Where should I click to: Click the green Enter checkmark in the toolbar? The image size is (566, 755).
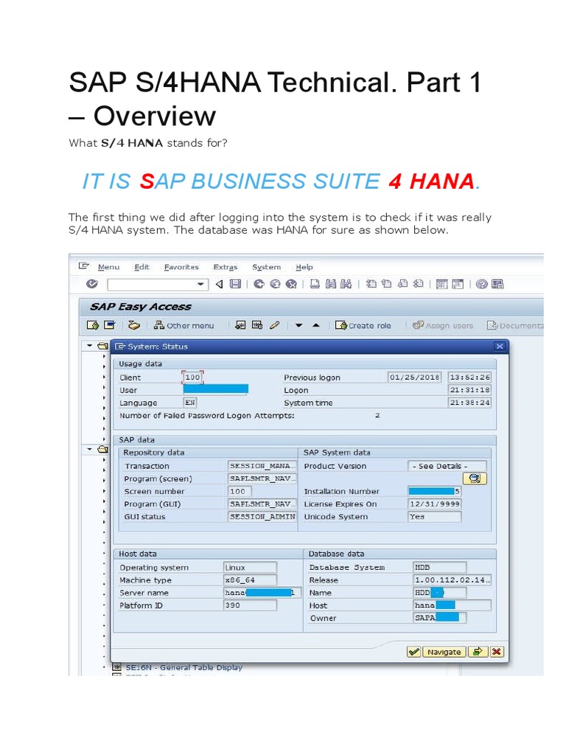click(92, 284)
